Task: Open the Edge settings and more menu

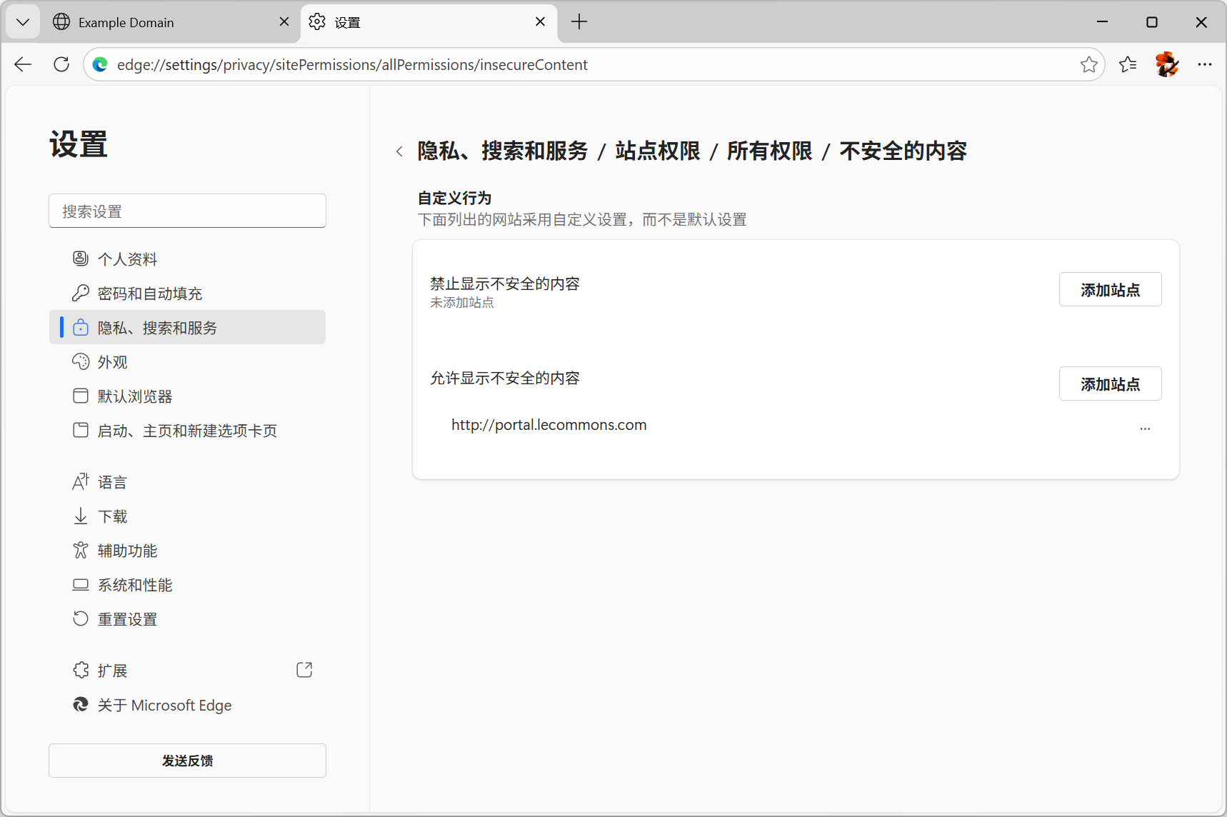Action: tap(1205, 64)
